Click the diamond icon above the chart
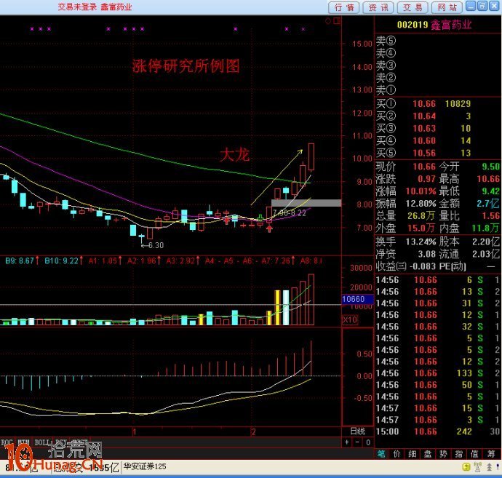This screenshot has width=502, height=478. (328, 21)
